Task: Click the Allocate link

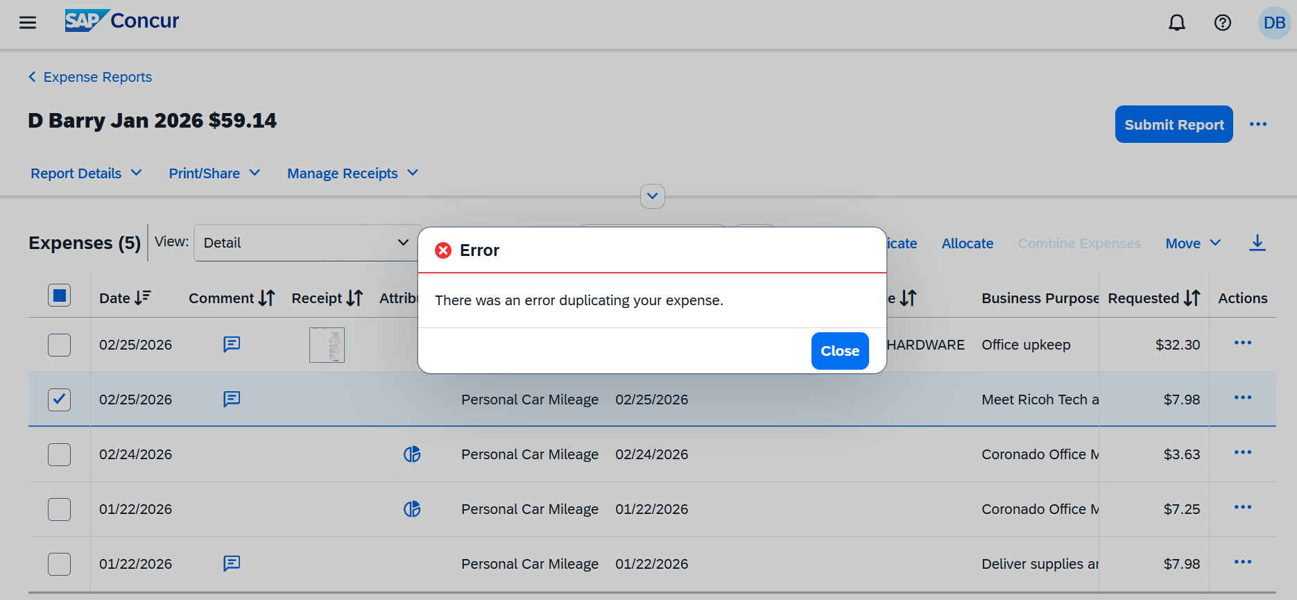Action: pyautogui.click(x=968, y=243)
